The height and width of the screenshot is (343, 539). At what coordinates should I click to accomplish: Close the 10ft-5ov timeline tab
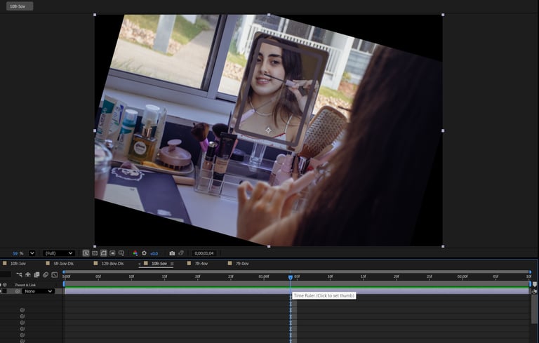[140, 264]
